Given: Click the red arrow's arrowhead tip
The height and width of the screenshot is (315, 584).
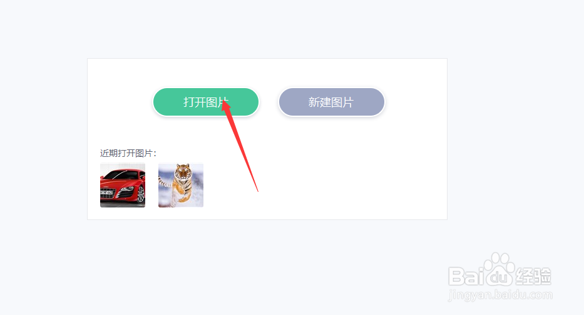Looking at the screenshot, I should tap(224, 99).
